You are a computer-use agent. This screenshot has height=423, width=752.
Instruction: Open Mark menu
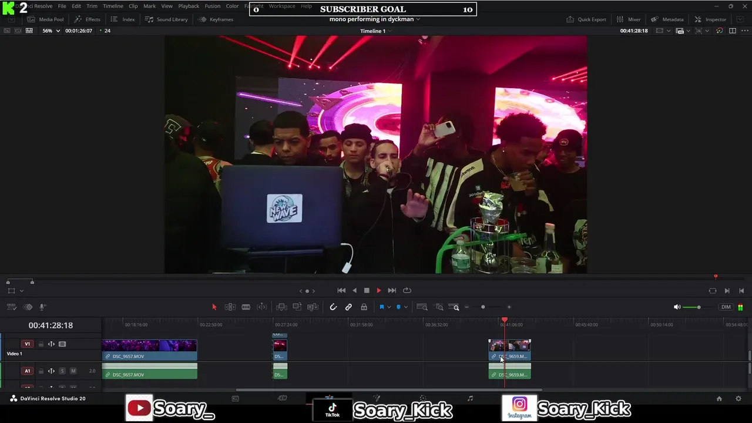coord(149,6)
